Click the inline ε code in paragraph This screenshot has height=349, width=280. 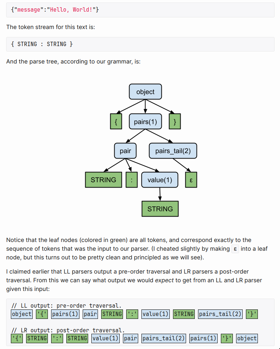coord(236,249)
